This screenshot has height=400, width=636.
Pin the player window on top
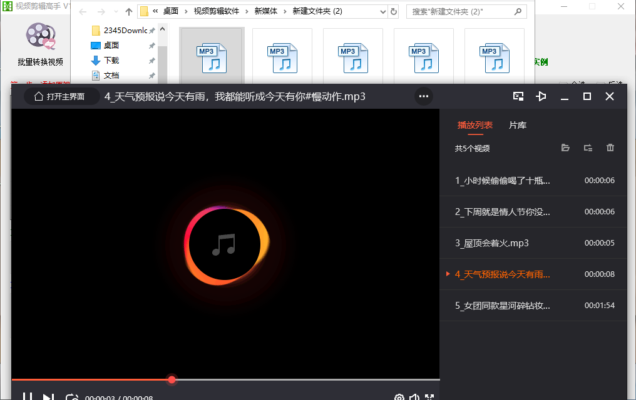coord(541,96)
